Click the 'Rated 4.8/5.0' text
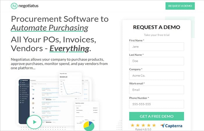 click(143, 129)
